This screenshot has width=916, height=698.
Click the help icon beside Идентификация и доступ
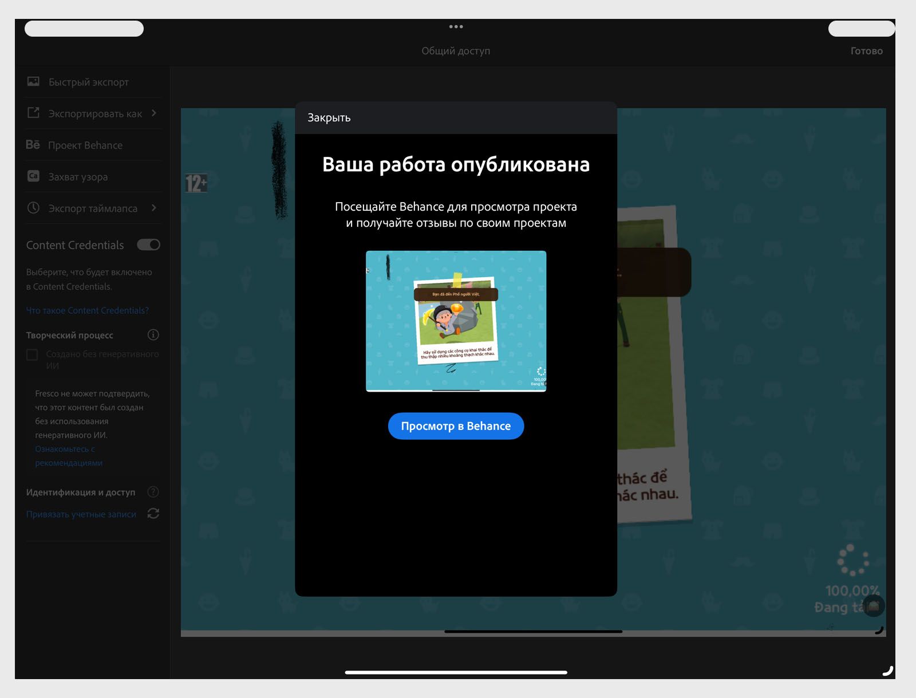pos(153,492)
